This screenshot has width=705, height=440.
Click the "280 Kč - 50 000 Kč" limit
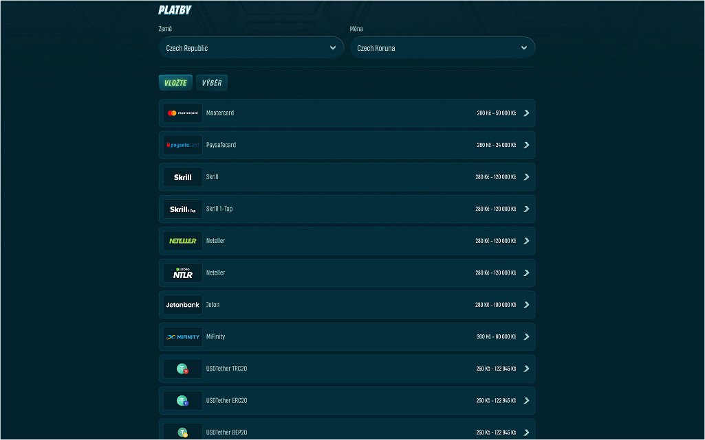(497, 113)
